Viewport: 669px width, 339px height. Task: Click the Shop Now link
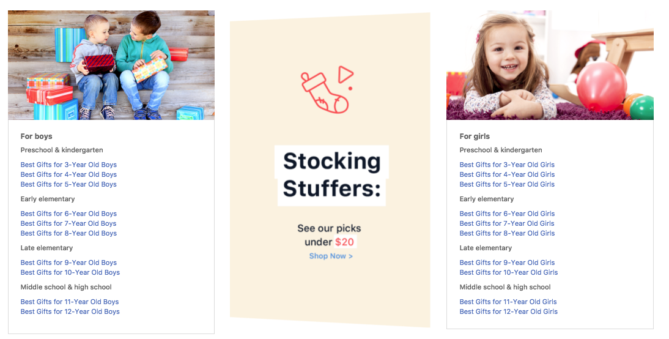(331, 256)
